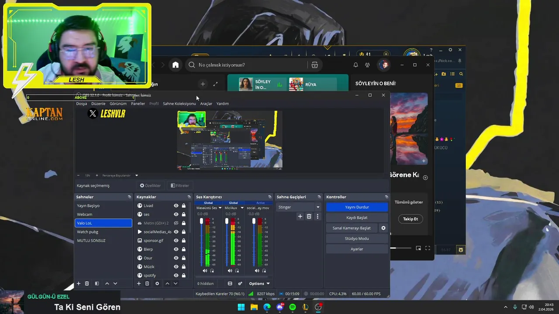Hide the sponsor.gif source
This screenshot has height=314, width=559.
[176, 241]
